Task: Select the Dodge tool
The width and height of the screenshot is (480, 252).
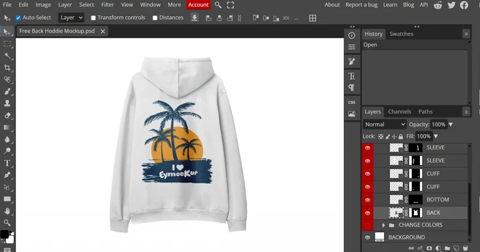Action: tap(7, 151)
